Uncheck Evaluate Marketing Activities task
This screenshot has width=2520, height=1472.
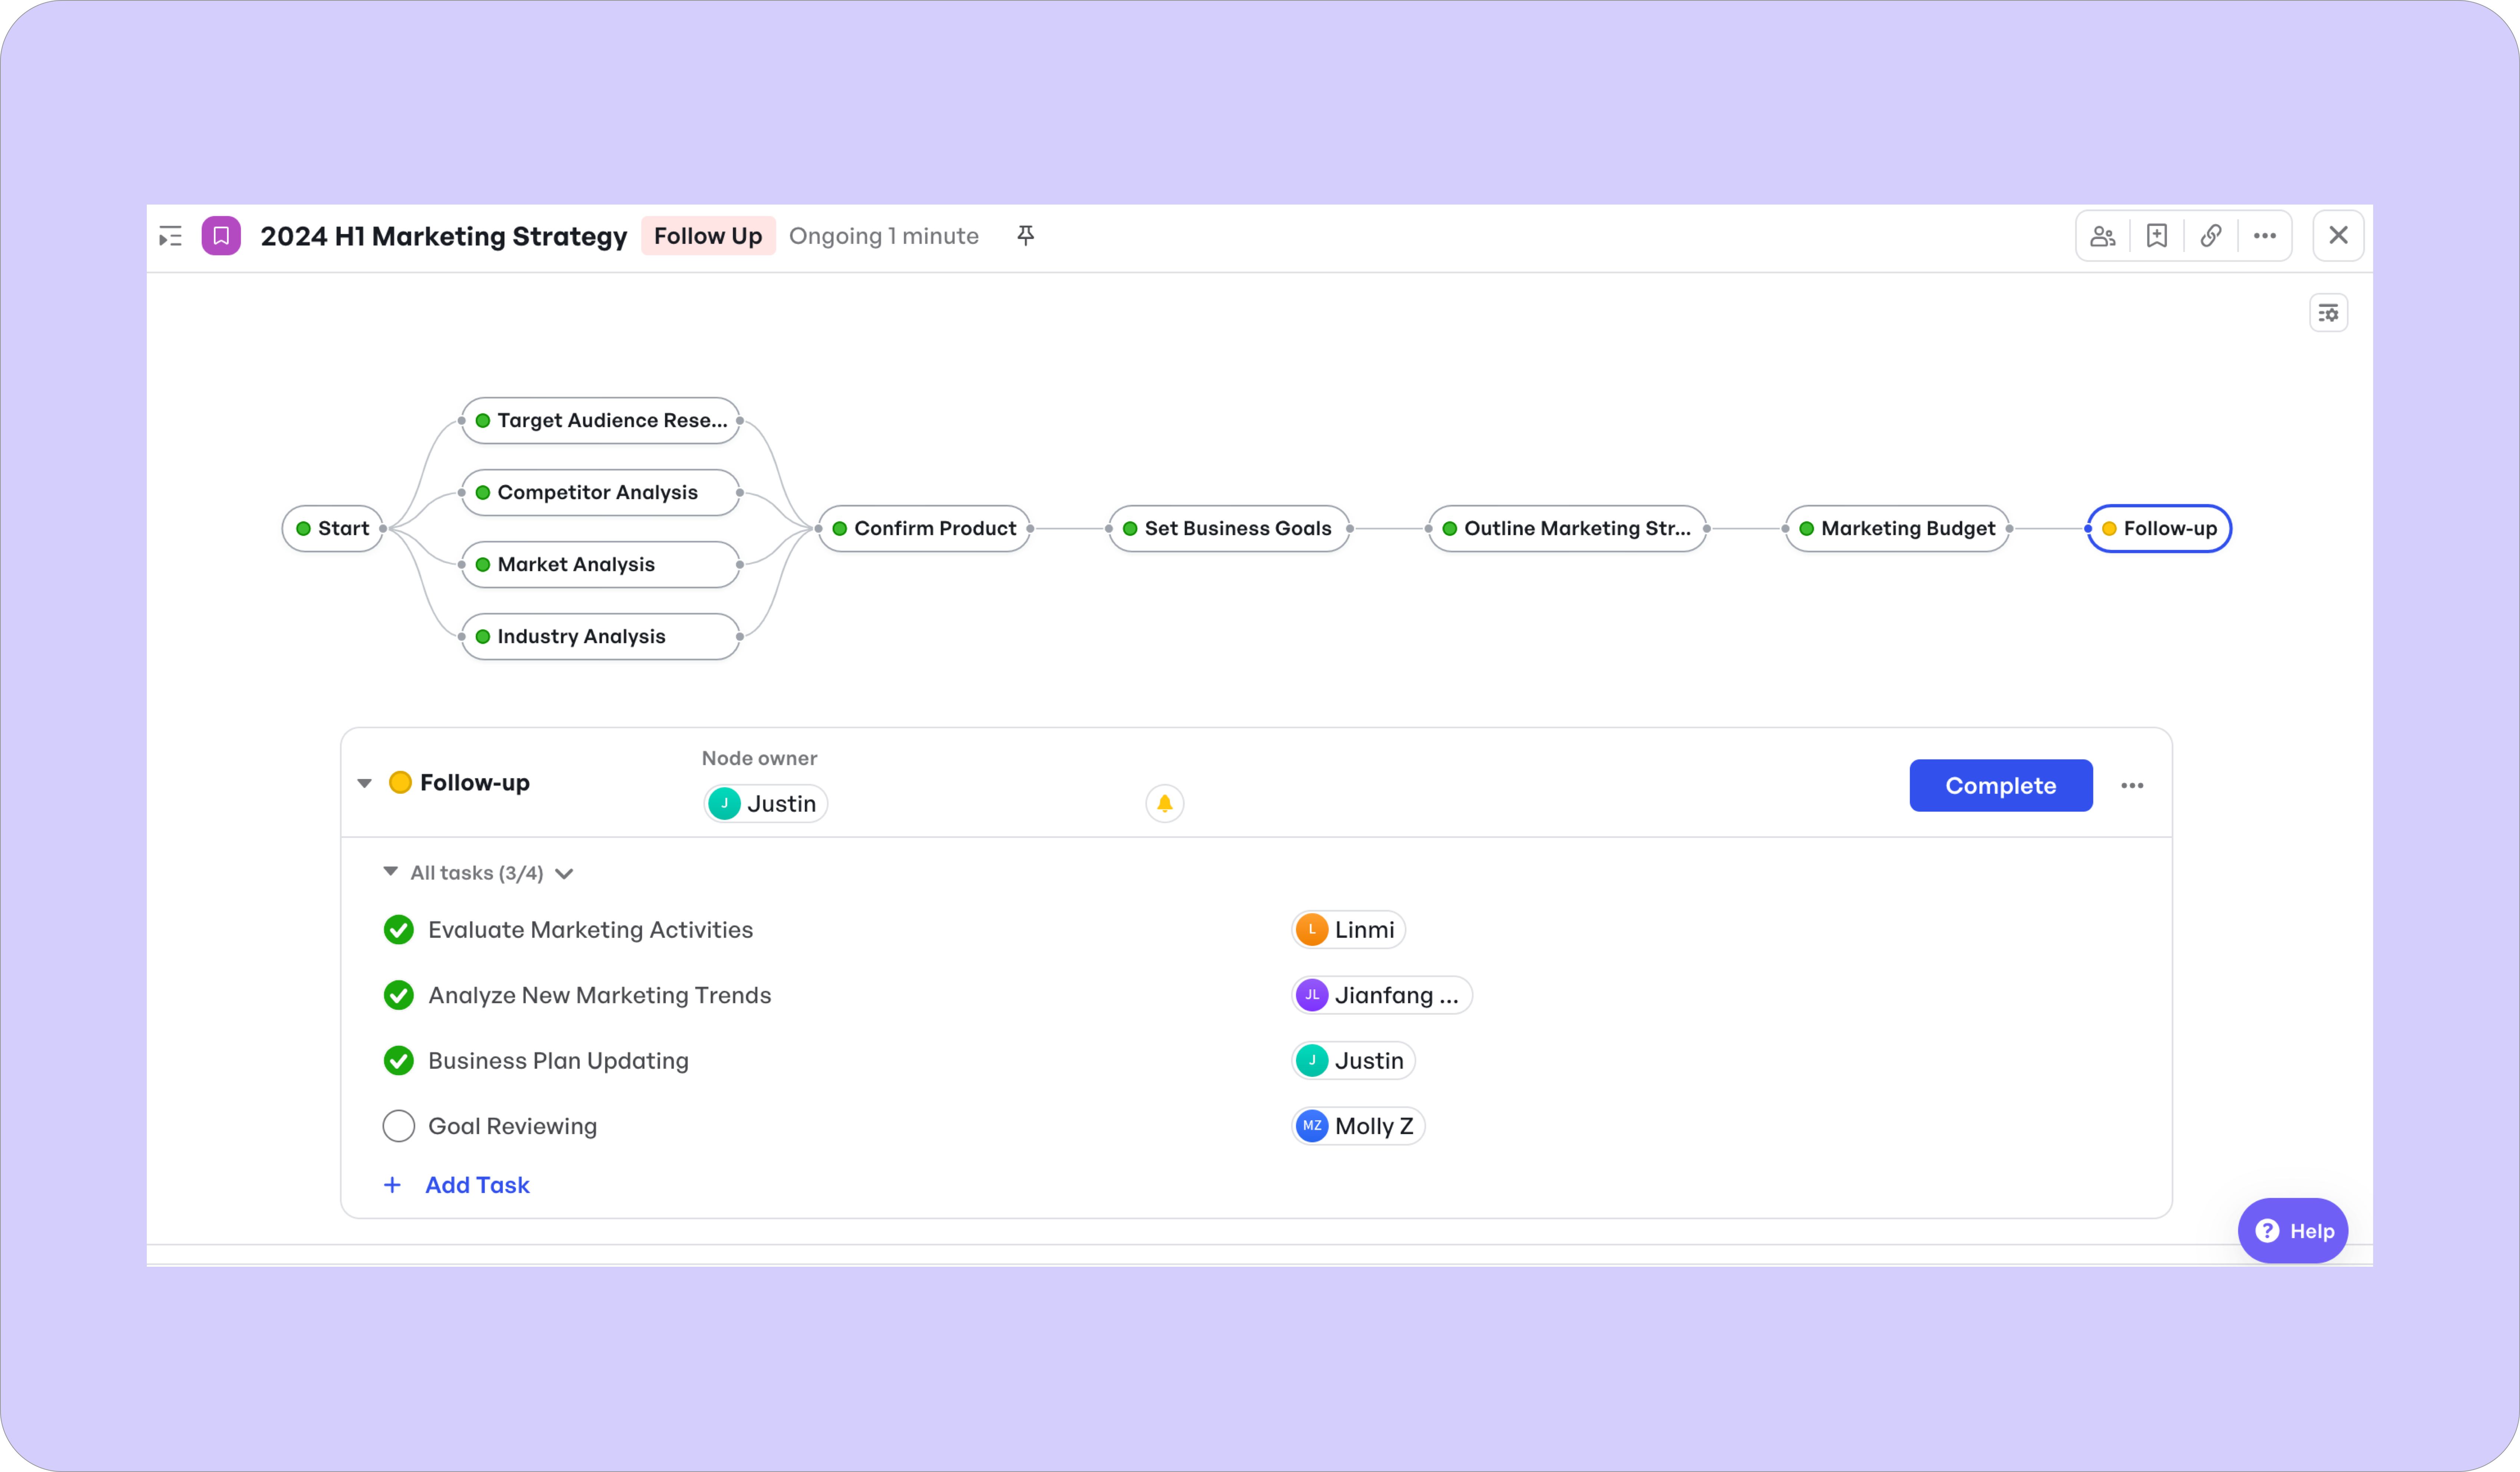click(399, 930)
